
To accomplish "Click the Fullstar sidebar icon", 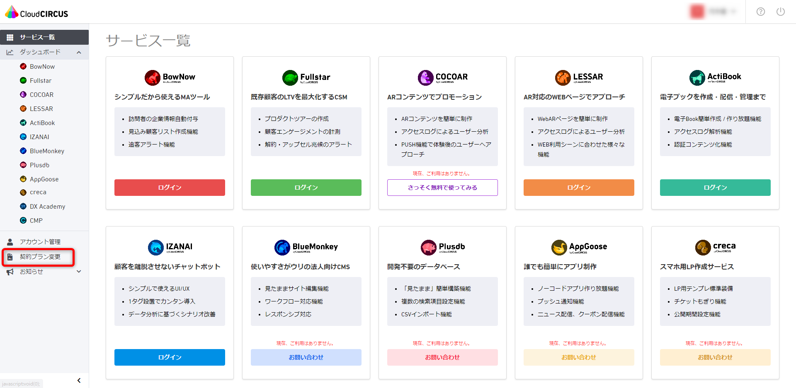I will click(x=23, y=80).
